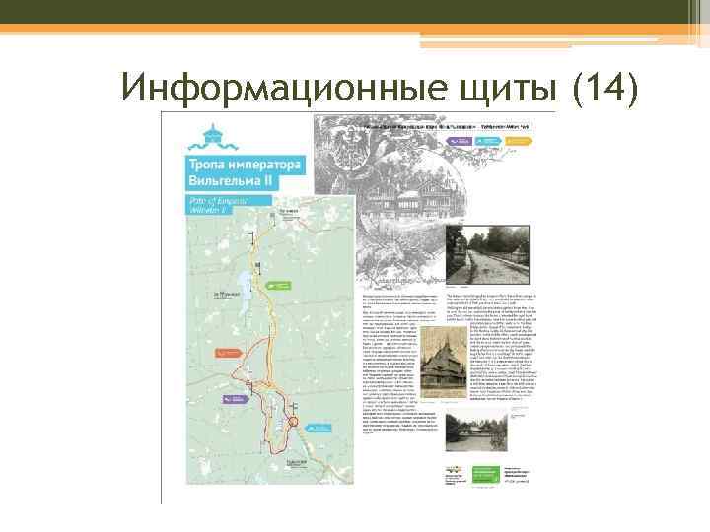
Task: Click the red circle marker on the map
Action: pos(294,422)
